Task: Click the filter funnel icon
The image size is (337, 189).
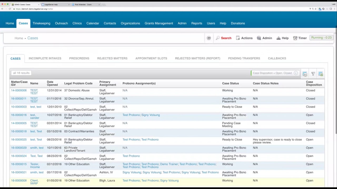Action: (x=313, y=74)
